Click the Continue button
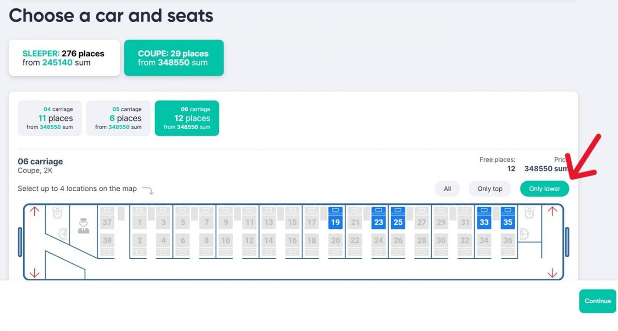The image size is (618, 331). (x=598, y=301)
